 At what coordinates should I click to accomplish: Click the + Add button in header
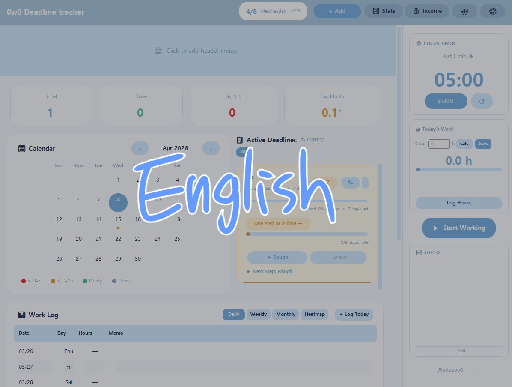point(337,11)
